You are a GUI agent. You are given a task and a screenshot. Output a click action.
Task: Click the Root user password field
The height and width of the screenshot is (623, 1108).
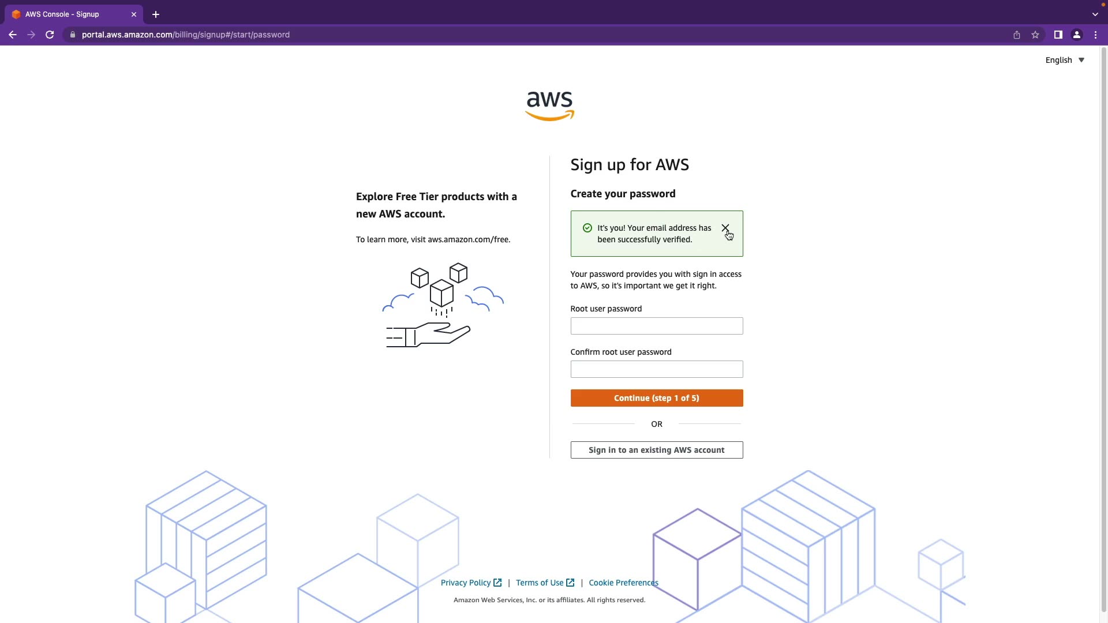(x=657, y=326)
